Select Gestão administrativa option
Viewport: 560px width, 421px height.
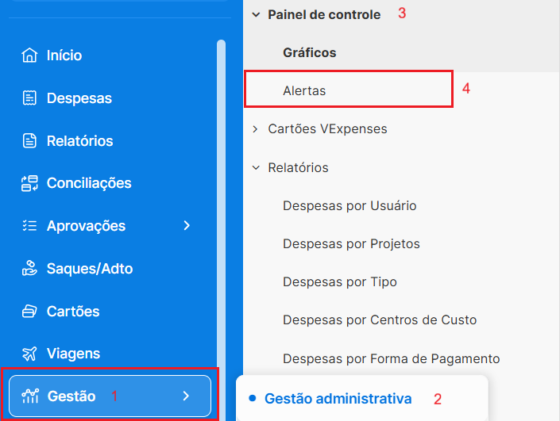(x=338, y=398)
